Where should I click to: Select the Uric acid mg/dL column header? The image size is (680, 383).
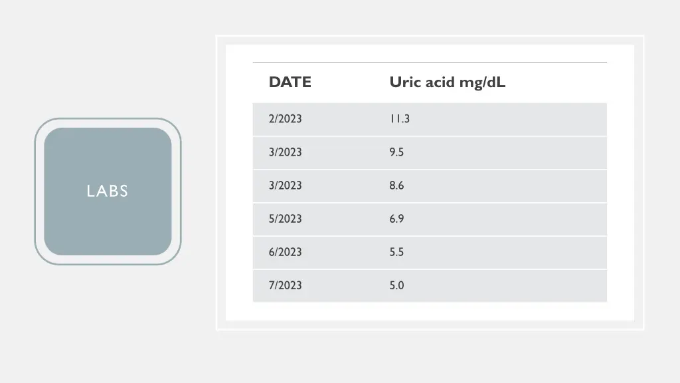pos(447,82)
